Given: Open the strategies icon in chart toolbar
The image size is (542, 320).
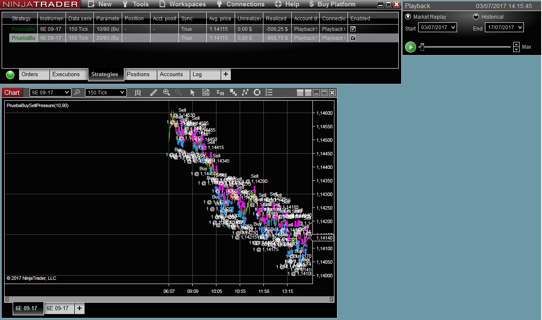Looking at the screenshot, I should pos(233,93).
